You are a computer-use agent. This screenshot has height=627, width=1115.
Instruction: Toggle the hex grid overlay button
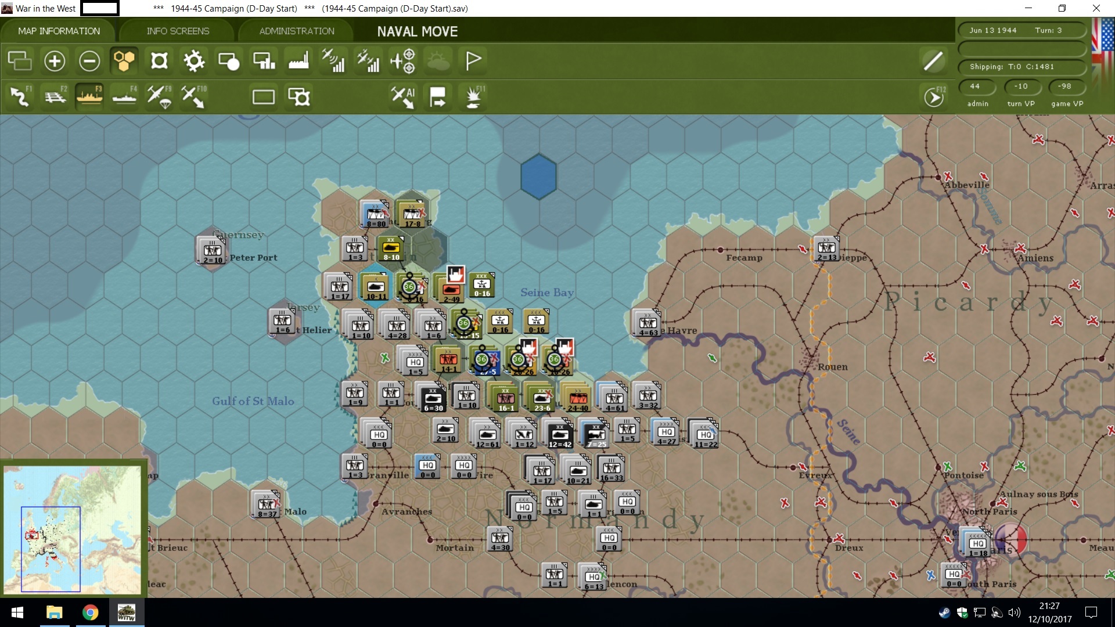[124, 61]
